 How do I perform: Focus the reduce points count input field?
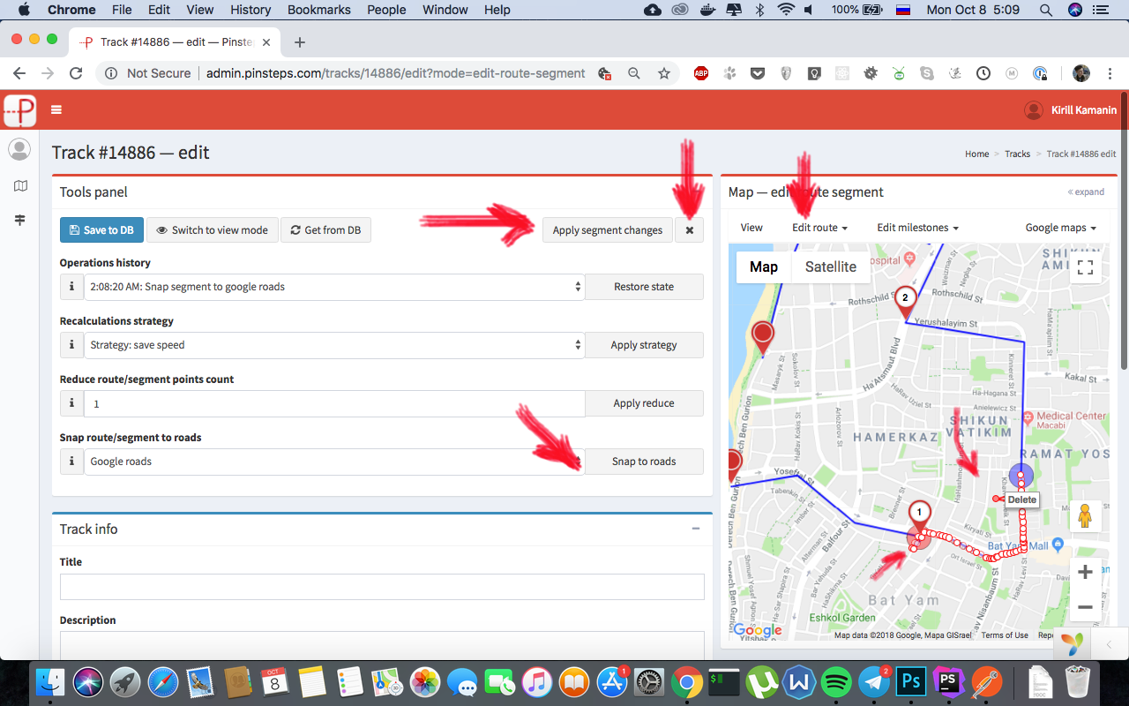[x=334, y=403]
